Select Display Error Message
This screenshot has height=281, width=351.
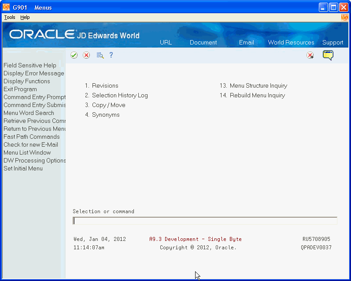(x=34, y=73)
